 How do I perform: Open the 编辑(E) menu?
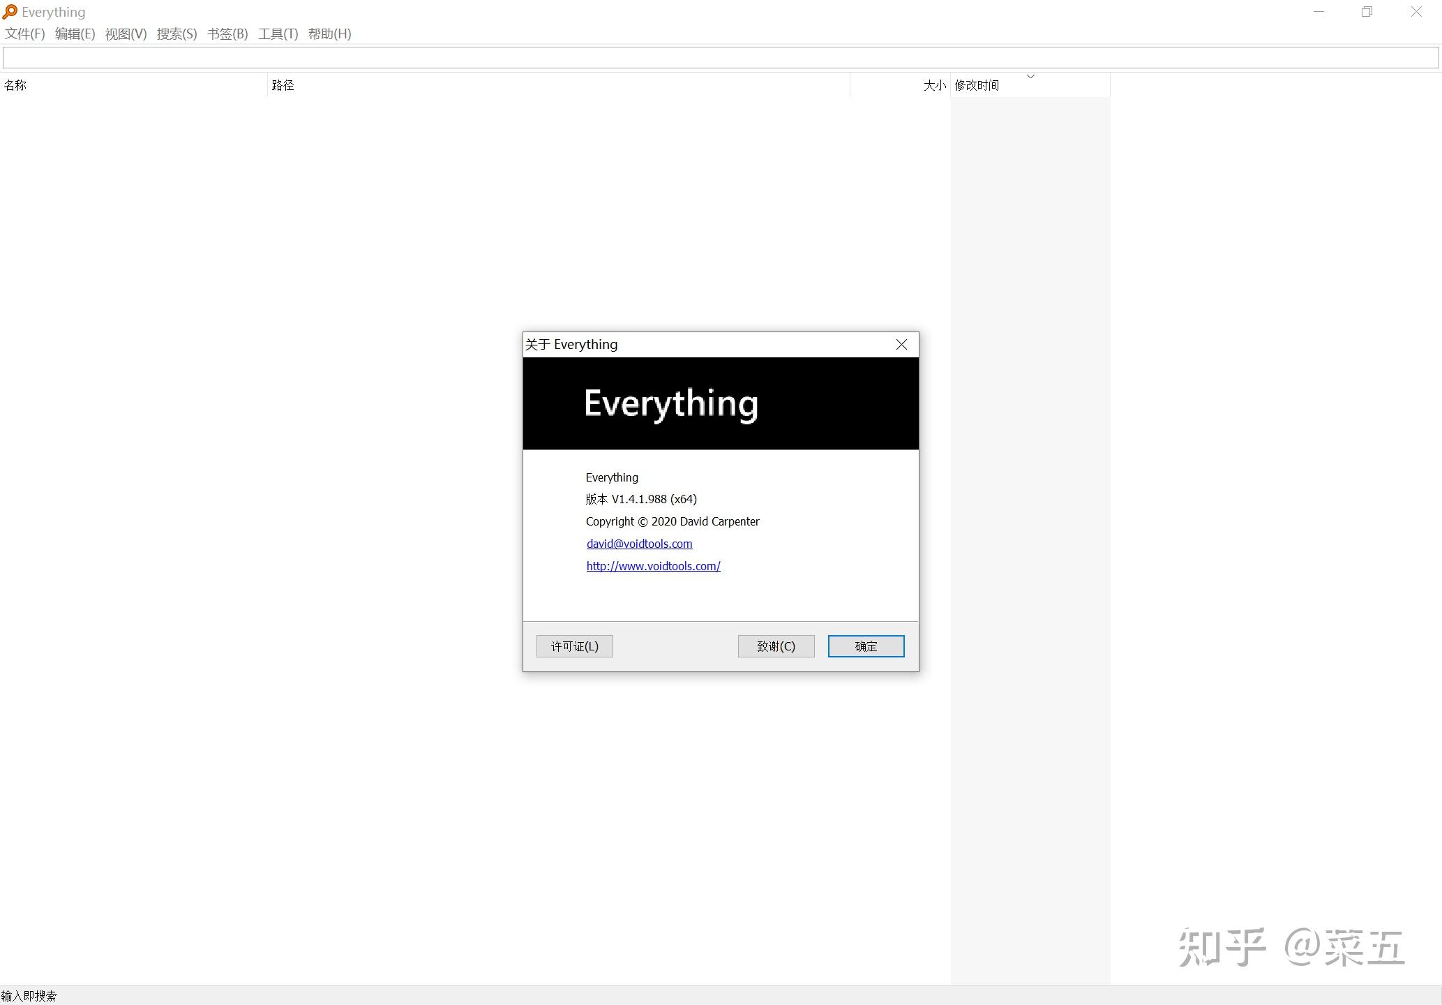[75, 33]
